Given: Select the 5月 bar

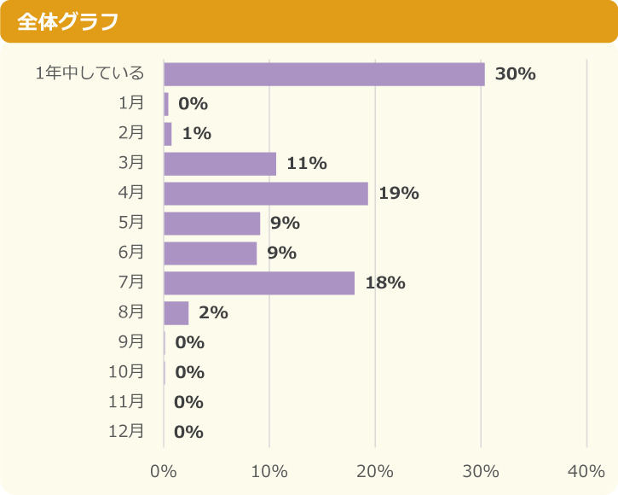Looking at the screenshot, I should click(x=212, y=224).
